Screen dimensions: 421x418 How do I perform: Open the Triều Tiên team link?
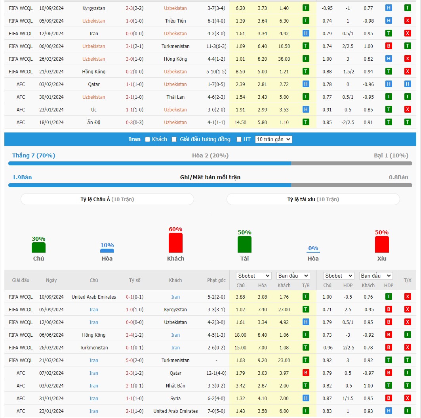[175, 21]
